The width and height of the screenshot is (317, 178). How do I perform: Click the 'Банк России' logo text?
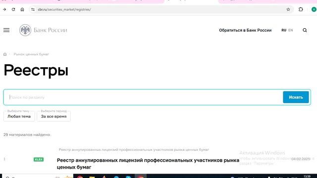point(51,30)
